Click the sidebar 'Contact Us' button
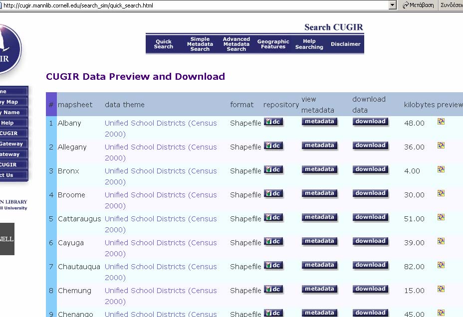463x317 pixels. pyautogui.click(x=14, y=175)
